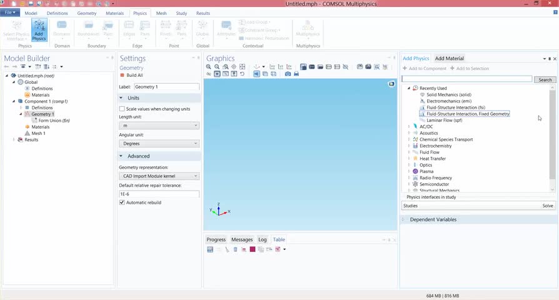The width and height of the screenshot is (559, 300).
Task: Select Form Union (fin) node
Action: (54, 121)
